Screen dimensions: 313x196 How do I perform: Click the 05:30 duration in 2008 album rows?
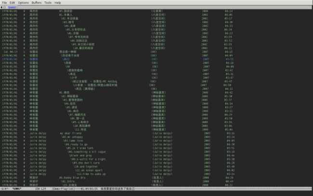click(x=228, y=96)
